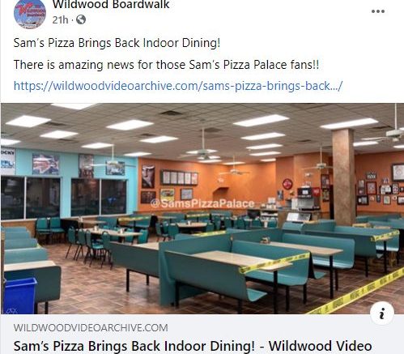This screenshot has width=404, height=354.
Task: Click the blue recycling bin in the photo
Action: (x=19, y=296)
